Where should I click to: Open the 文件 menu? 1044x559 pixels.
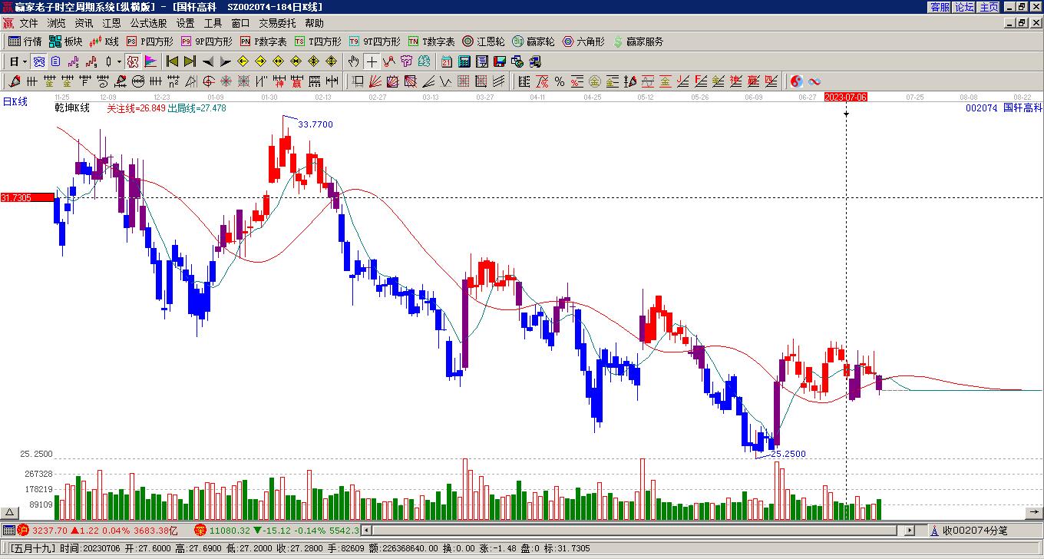(28, 23)
